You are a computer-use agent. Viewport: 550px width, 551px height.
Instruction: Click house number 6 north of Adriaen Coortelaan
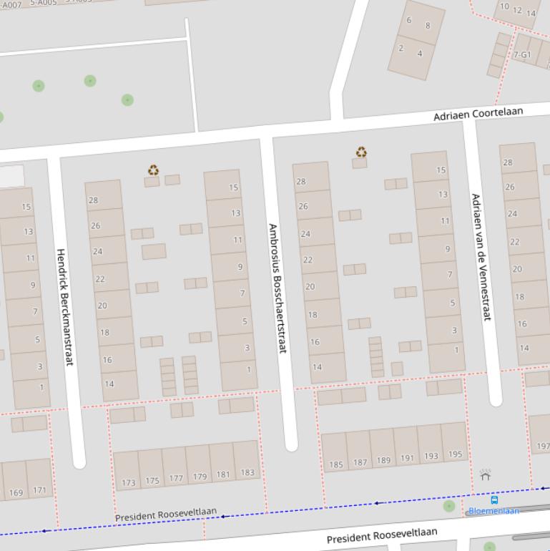point(409,20)
